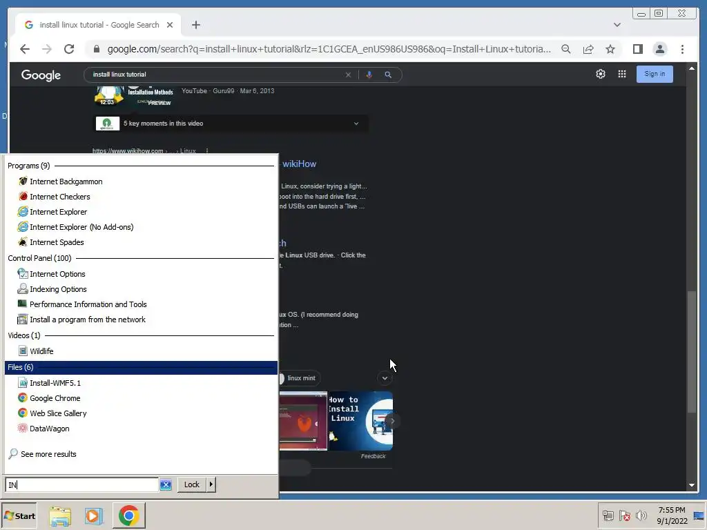Expand the Lock button's shutdown options arrow
The width and height of the screenshot is (707, 530).
tap(211, 485)
